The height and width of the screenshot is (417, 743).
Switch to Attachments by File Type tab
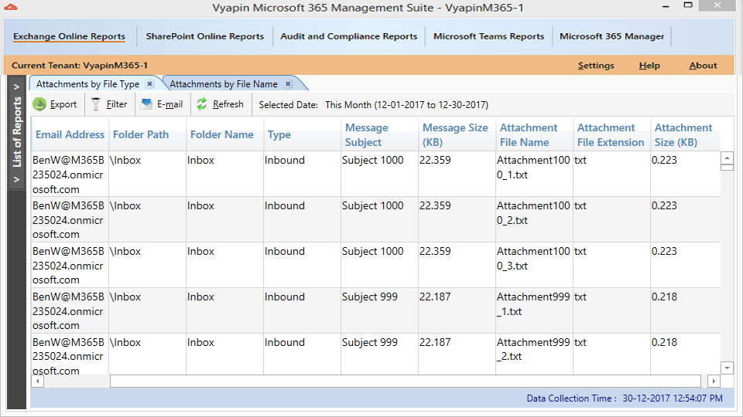pyautogui.click(x=87, y=84)
